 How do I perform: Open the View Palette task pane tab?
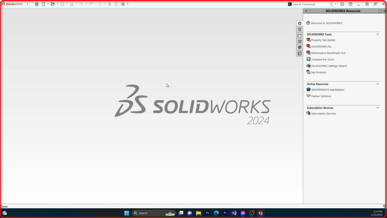pos(300,41)
